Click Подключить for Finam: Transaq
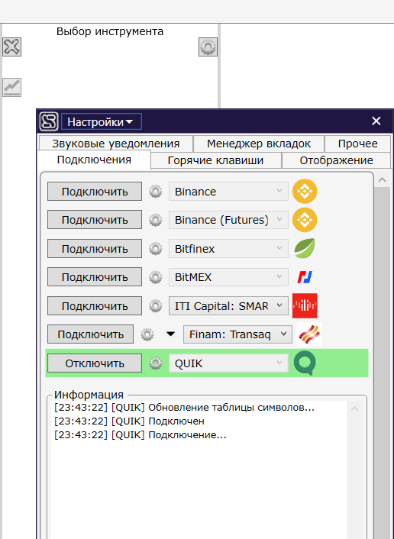The height and width of the screenshot is (539, 394). click(90, 334)
